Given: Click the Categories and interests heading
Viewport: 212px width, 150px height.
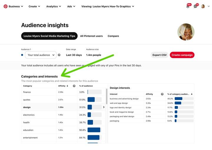Looking at the screenshot, I should pyautogui.click(x=39, y=77).
